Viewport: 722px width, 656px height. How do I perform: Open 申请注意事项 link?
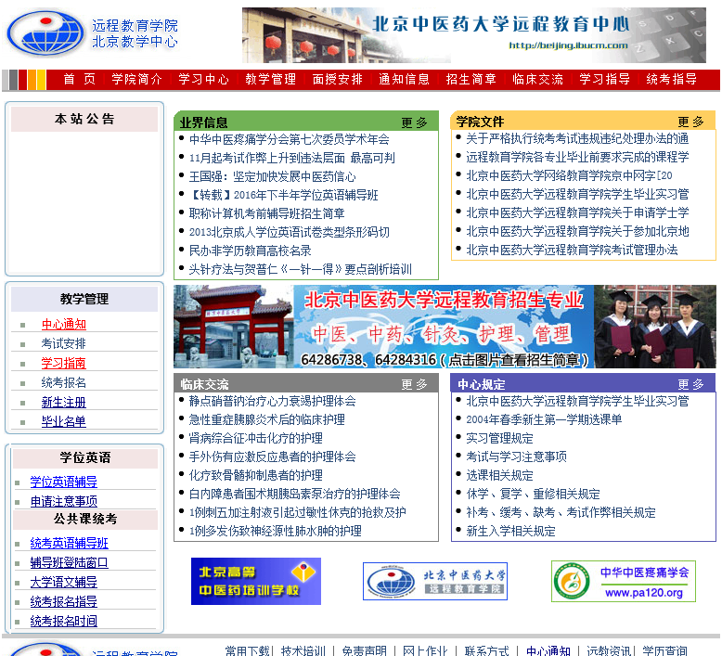(63, 501)
